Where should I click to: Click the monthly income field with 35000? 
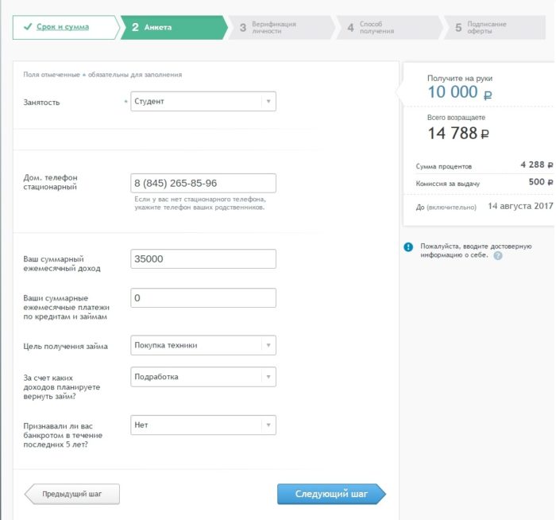tap(203, 259)
